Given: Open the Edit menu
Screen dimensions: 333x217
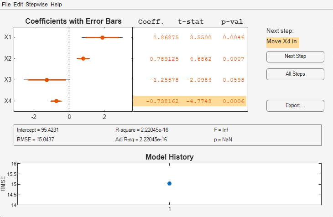Looking at the screenshot, I should (18, 5).
